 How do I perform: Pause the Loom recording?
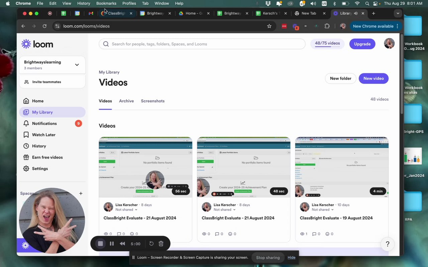pyautogui.click(x=112, y=244)
